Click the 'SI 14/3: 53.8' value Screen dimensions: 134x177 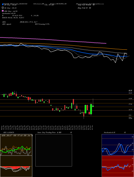point(17,16)
